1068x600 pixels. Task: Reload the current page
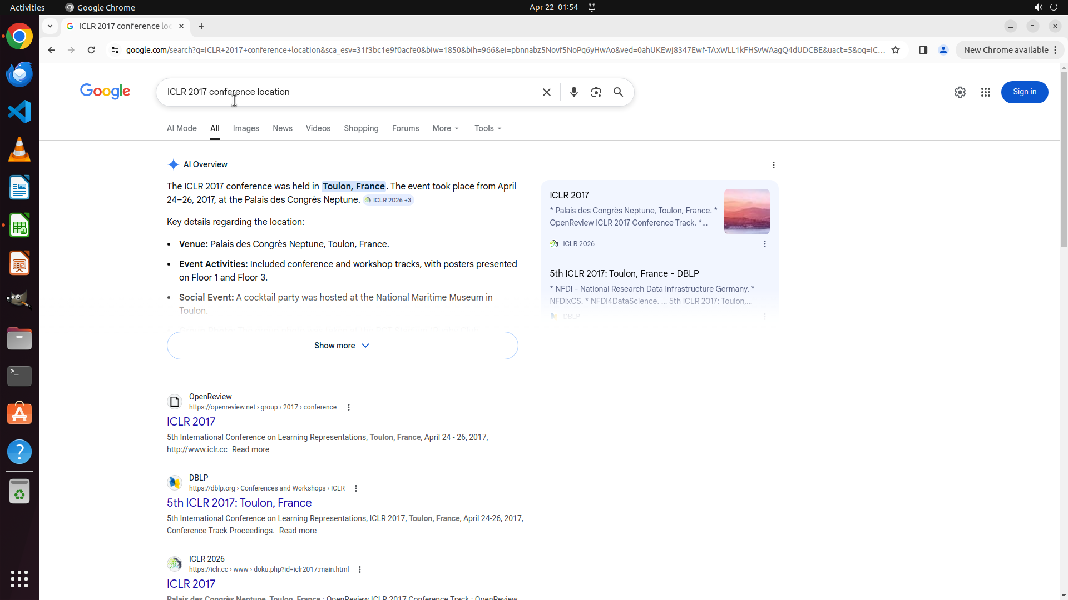[91, 50]
